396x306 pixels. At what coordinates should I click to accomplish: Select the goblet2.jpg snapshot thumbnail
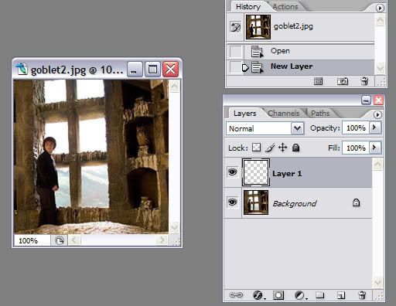pos(258,27)
